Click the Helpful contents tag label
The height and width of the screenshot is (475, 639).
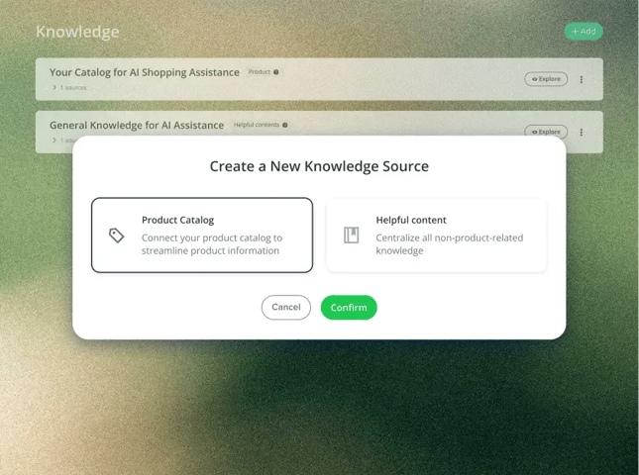[x=257, y=125]
